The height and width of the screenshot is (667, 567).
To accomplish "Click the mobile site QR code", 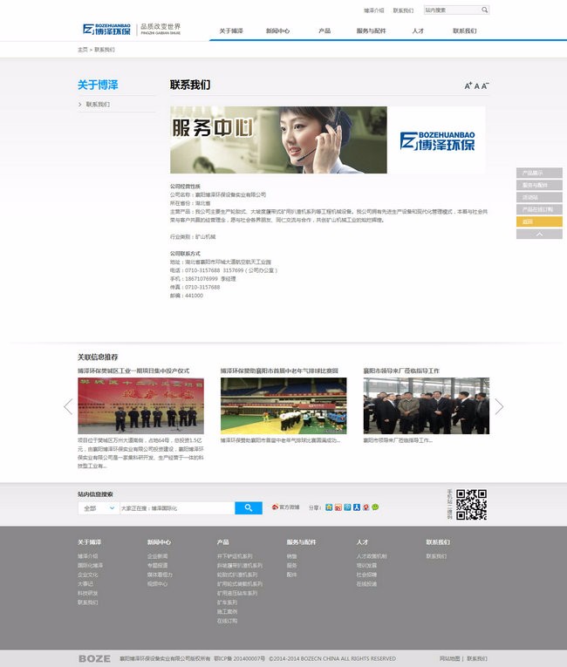I will click(471, 505).
